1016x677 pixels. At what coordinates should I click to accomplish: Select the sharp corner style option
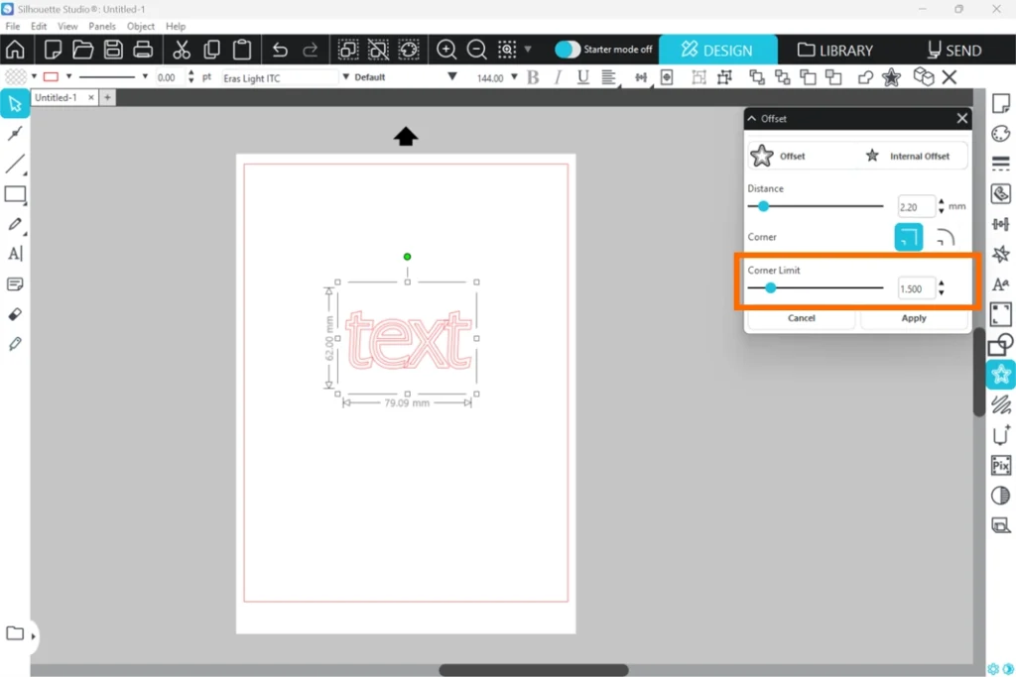[908, 237]
